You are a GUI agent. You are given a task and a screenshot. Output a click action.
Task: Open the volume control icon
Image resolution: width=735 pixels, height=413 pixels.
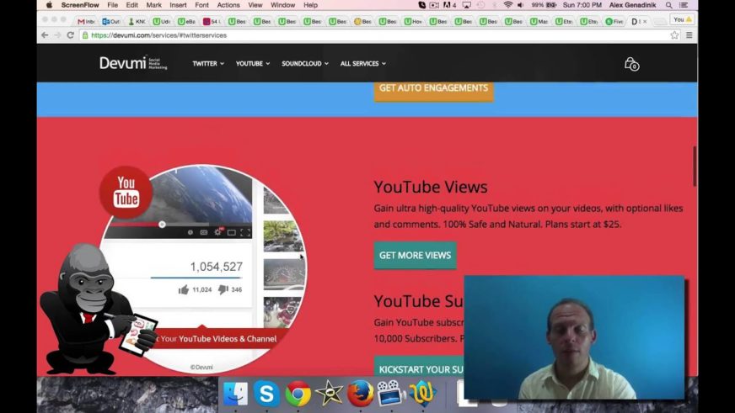click(520, 5)
